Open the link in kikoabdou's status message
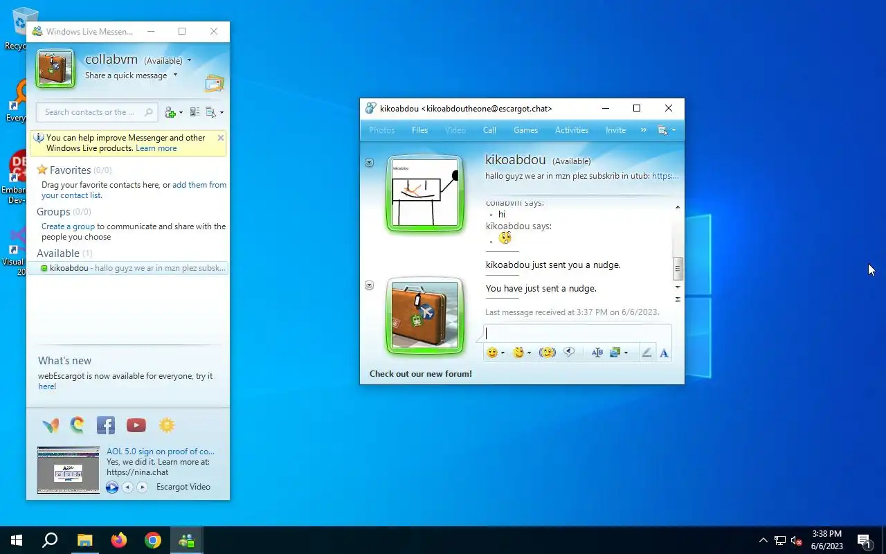 pos(665,176)
